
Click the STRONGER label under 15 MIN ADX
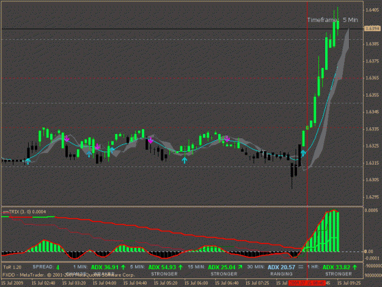[x=224, y=274]
